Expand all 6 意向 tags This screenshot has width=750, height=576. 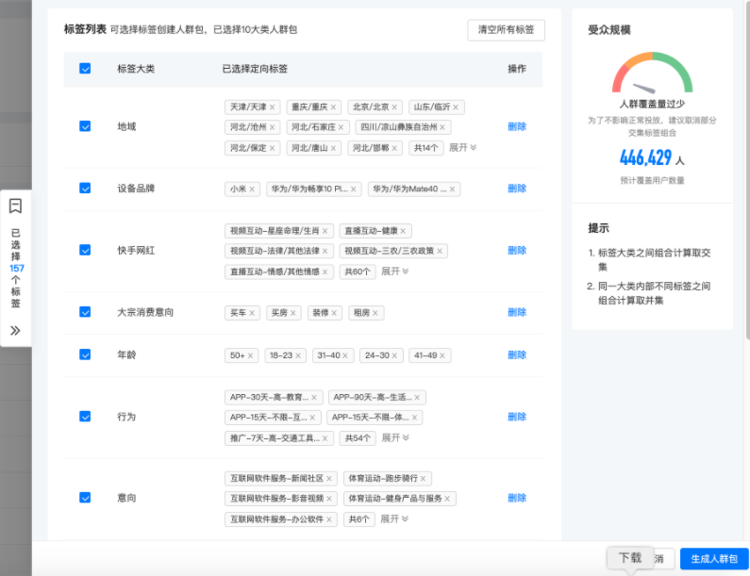(x=394, y=519)
